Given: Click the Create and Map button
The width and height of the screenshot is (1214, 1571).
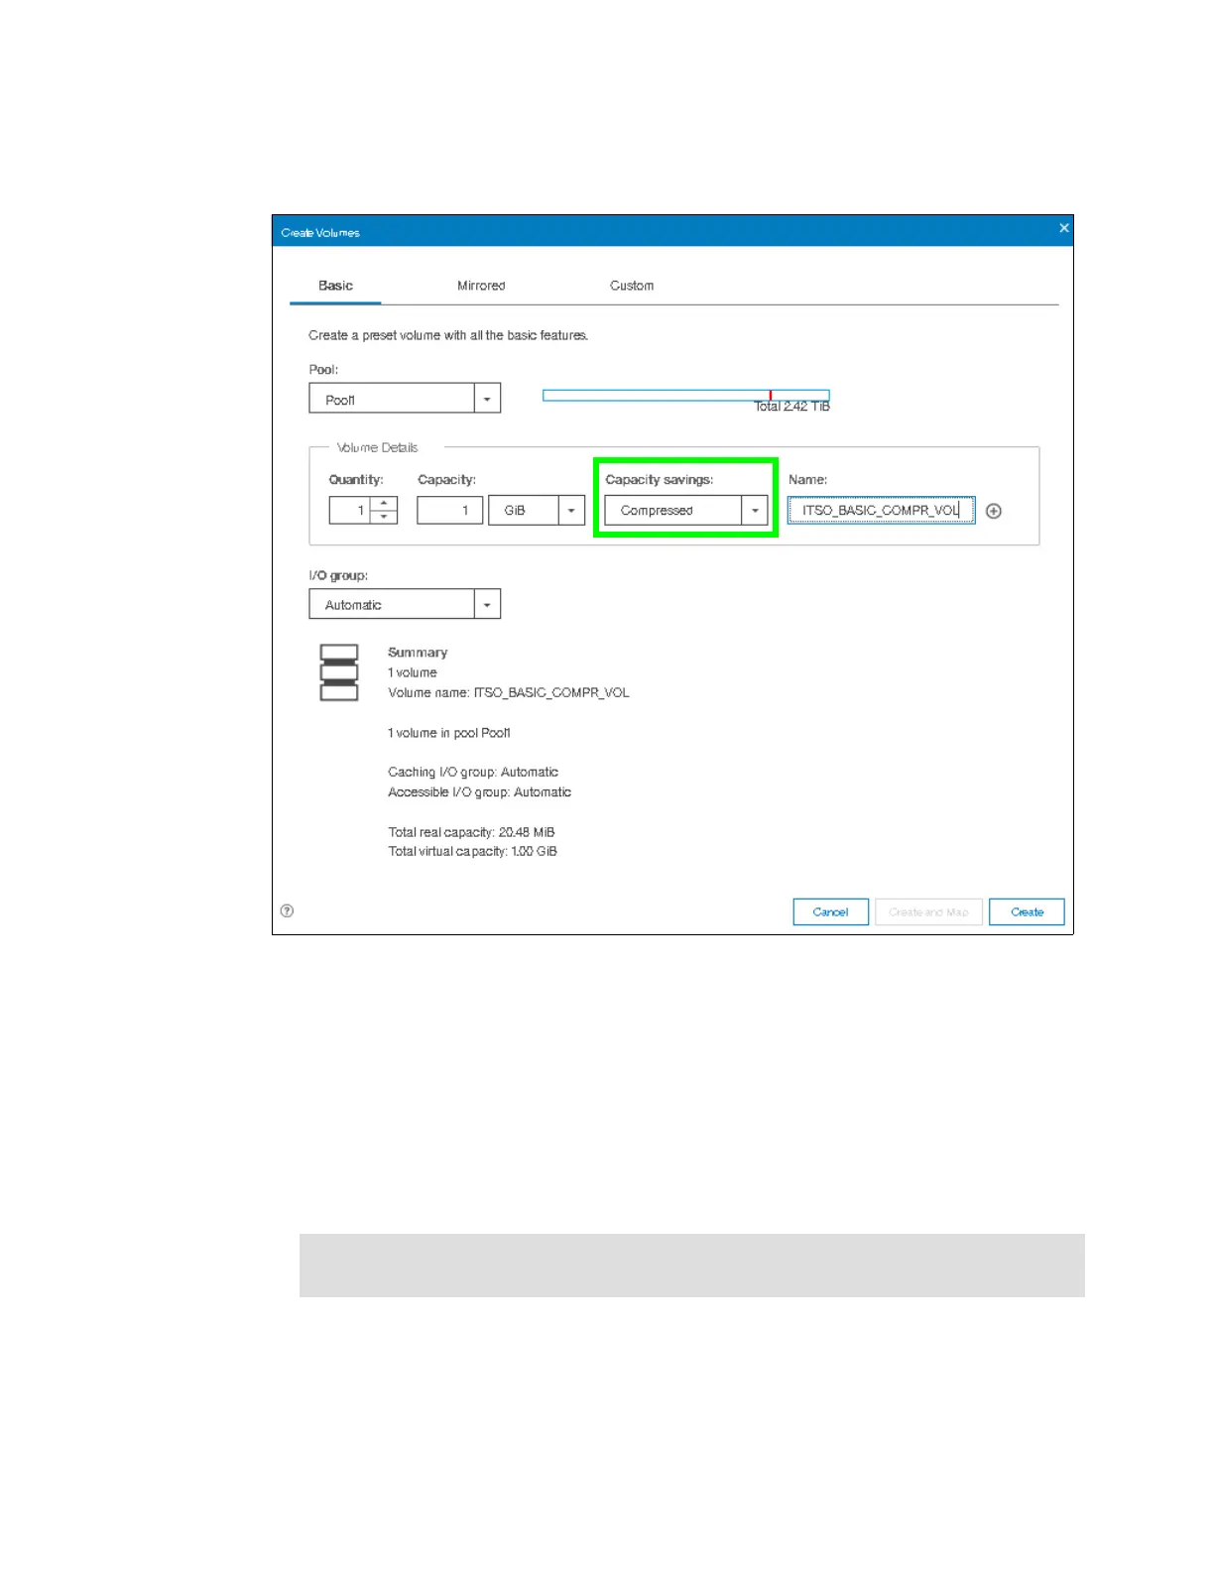Looking at the screenshot, I should pos(928,911).
